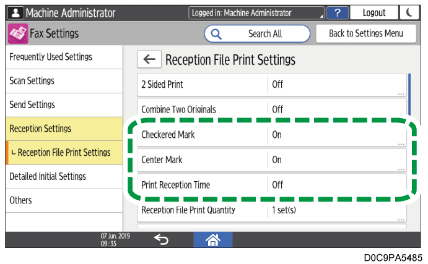
Task: Click the magnifier in Search All
Action: tap(217, 33)
